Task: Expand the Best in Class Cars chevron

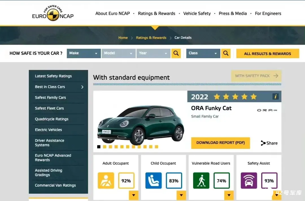Action: coord(82,87)
